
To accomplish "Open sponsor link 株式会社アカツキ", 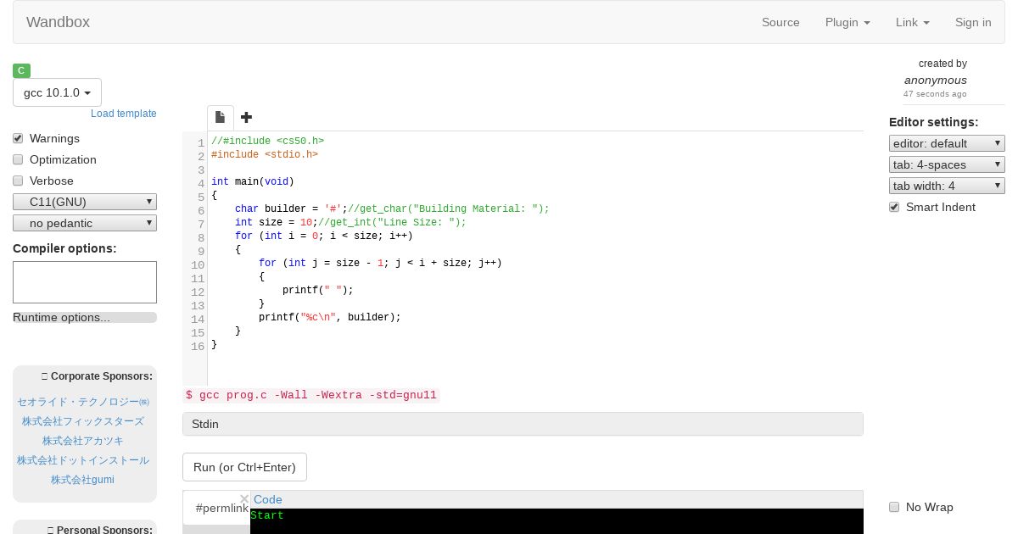I will point(83,441).
